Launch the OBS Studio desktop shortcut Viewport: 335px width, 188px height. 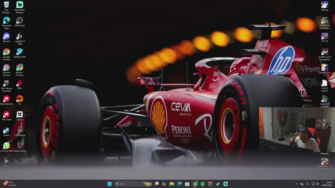pyautogui.click(x=20, y=22)
